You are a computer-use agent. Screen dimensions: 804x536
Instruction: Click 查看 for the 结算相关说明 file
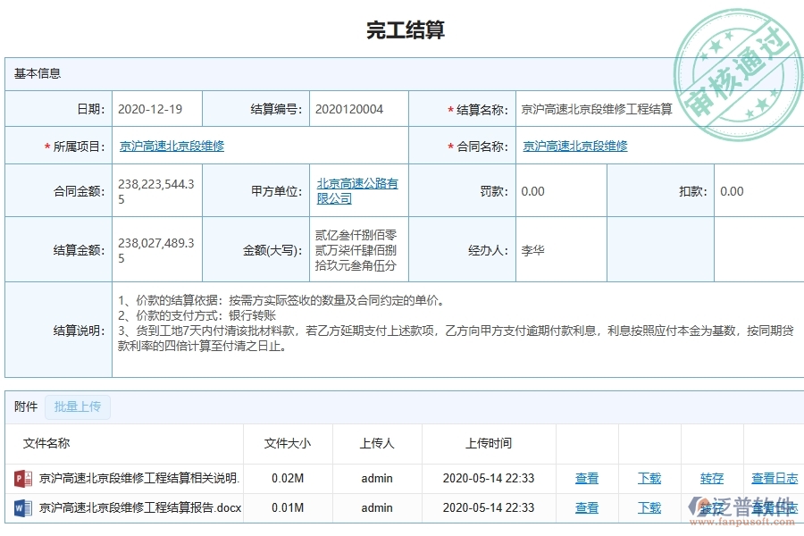click(x=587, y=478)
